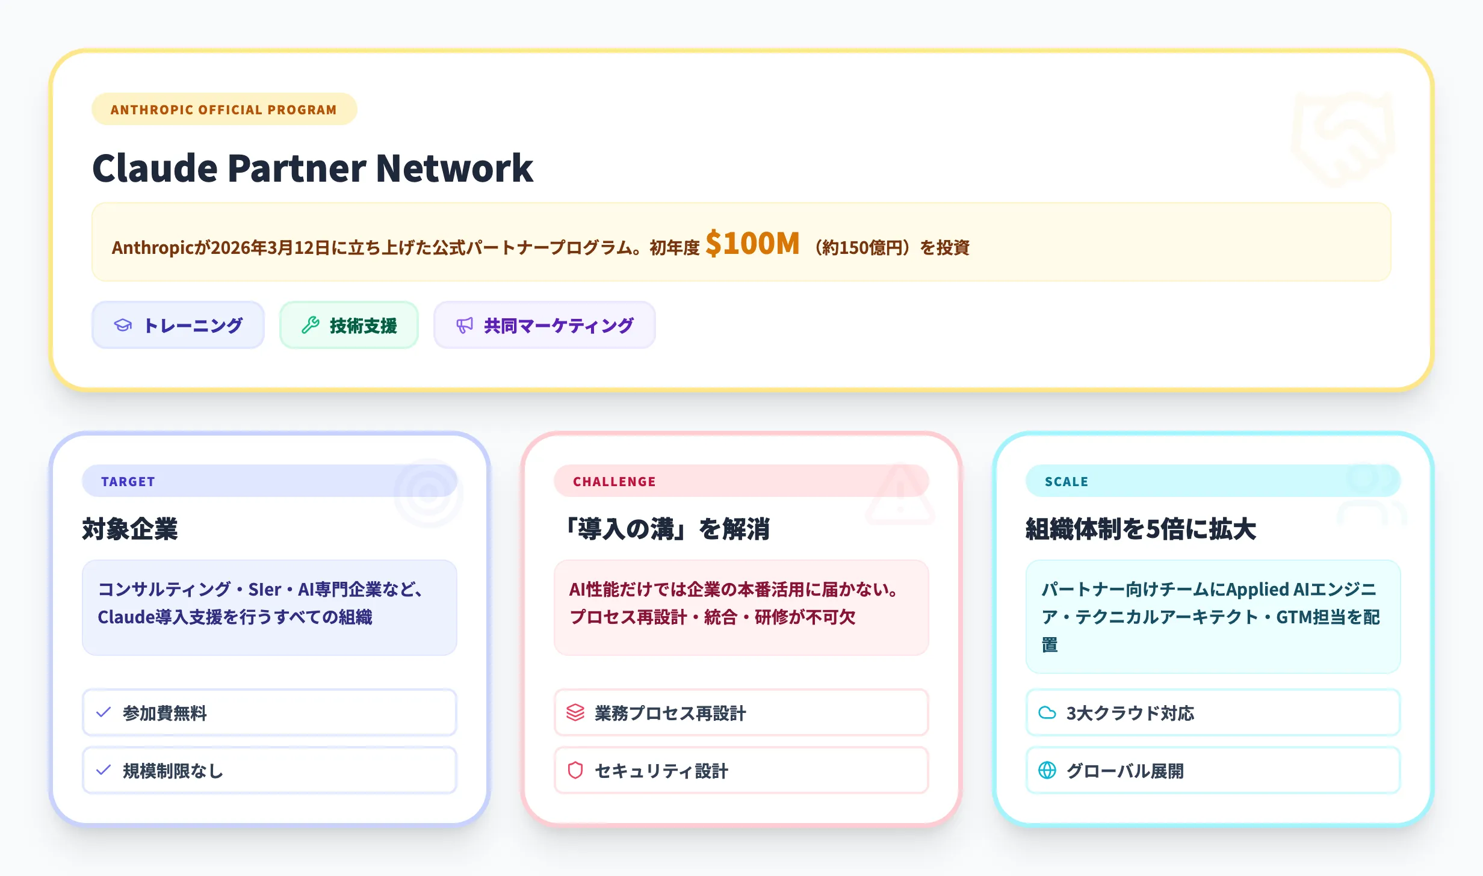
Task: Toggle the checkmark beside 参加費無料
Action: point(104,713)
